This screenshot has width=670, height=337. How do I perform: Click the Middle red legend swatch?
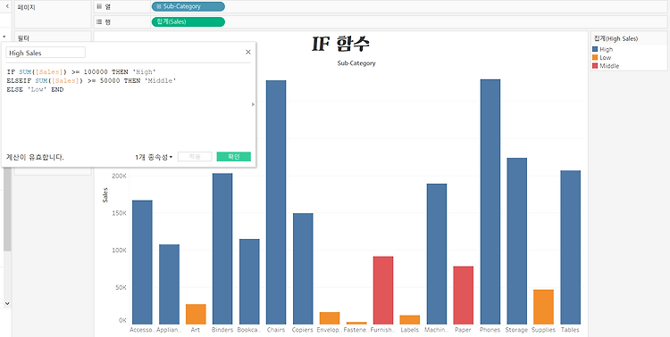tap(595, 66)
